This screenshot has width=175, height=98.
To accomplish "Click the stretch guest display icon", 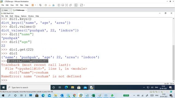I will click(x=81, y=5).
